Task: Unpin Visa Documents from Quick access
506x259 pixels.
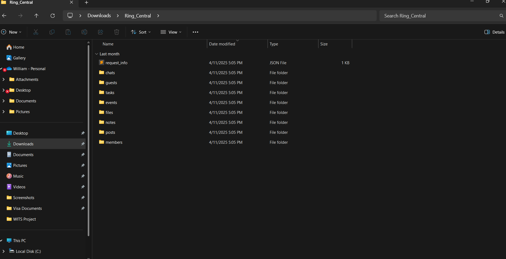Action: pos(83,208)
